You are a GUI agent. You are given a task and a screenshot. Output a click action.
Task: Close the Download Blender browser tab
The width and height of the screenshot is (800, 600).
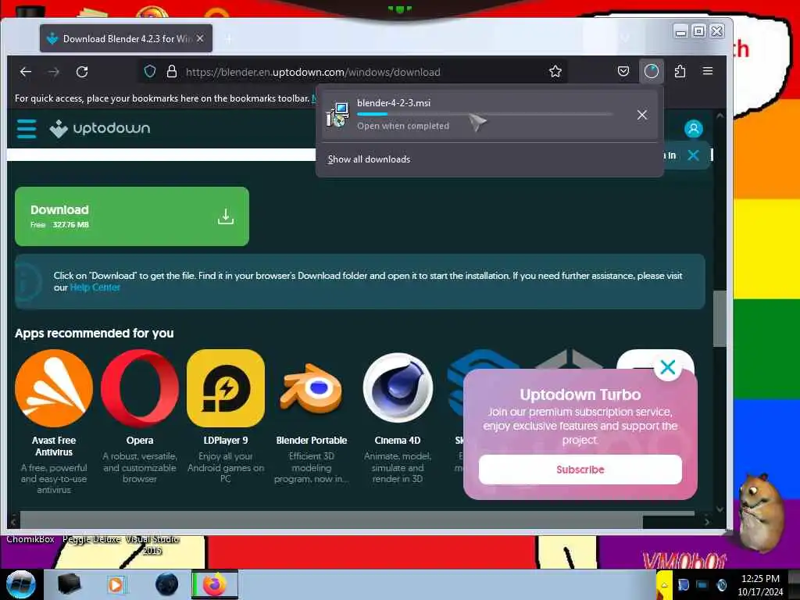pos(200,39)
